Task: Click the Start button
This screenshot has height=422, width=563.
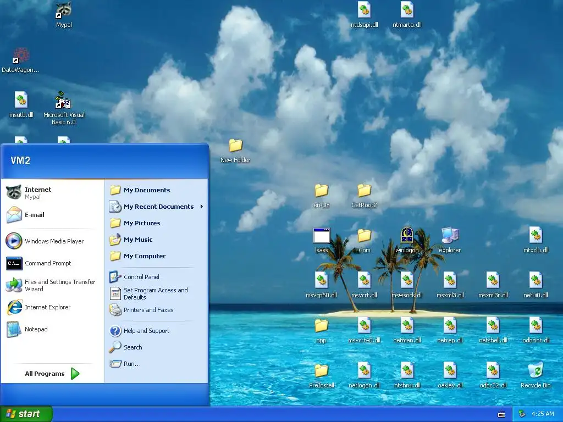Action: click(26, 414)
